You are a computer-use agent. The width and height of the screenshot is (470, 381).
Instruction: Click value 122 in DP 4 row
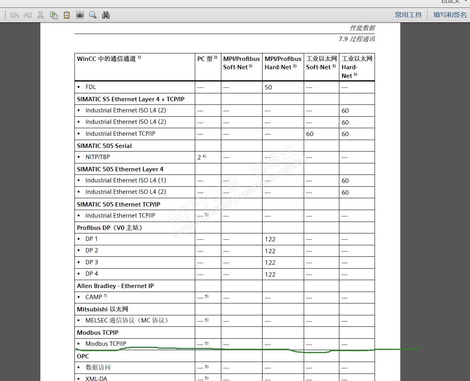[270, 274]
